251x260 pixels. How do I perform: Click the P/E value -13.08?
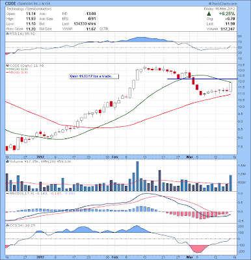90,14
